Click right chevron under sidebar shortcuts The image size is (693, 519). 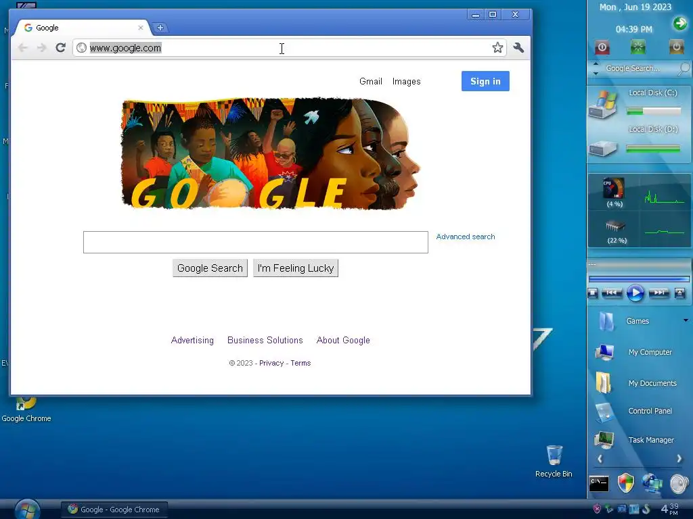pyautogui.click(x=679, y=459)
